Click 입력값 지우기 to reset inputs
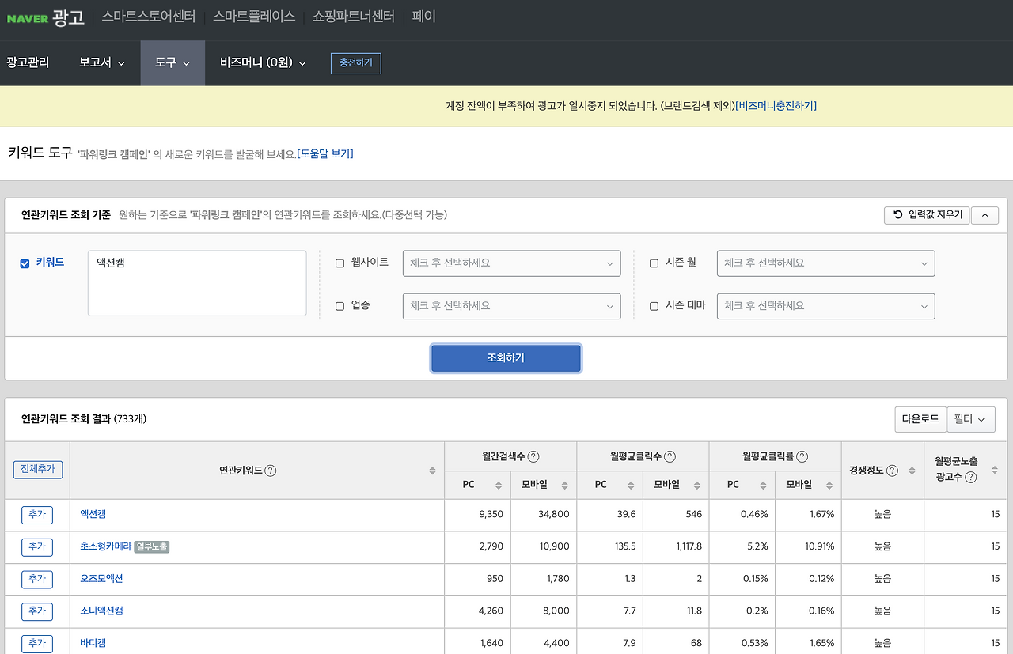 tap(927, 215)
